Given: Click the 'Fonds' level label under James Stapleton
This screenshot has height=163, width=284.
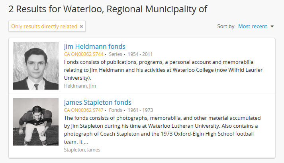Looking at the screenshot, I should [116, 110].
